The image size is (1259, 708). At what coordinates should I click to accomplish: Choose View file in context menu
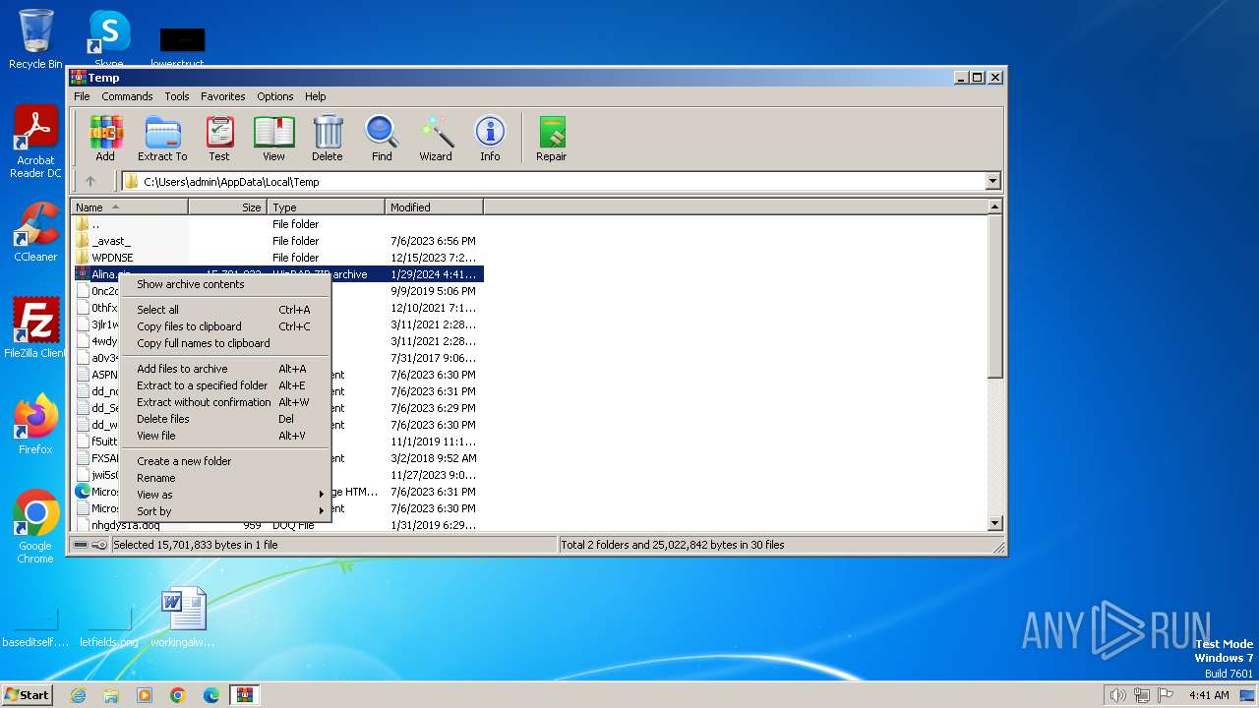point(225,436)
